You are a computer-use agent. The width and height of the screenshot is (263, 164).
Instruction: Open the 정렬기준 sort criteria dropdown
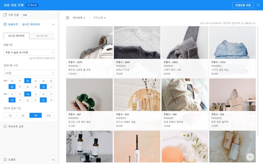29,52
